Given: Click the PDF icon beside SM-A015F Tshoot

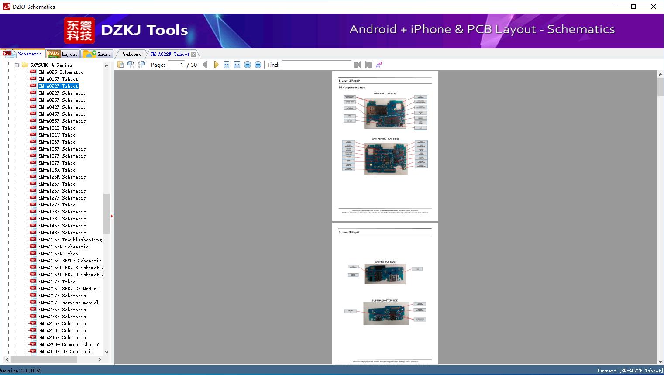Looking at the screenshot, I should click(33, 79).
